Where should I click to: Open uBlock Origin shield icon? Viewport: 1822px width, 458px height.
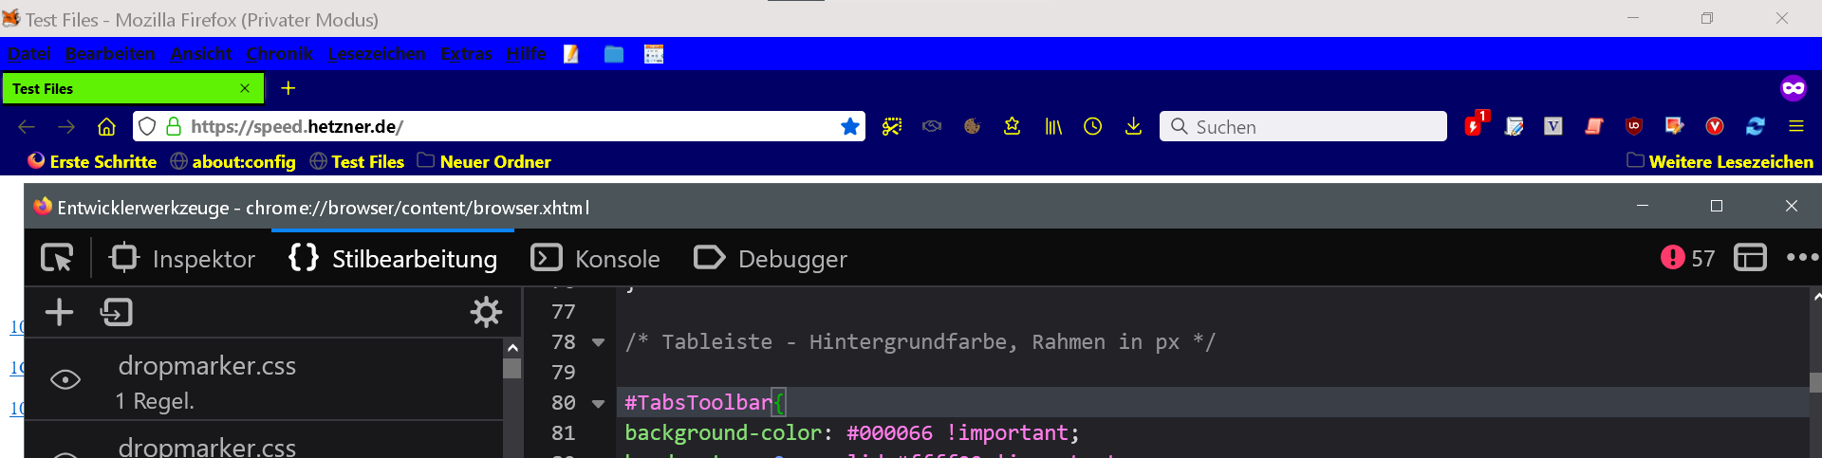pyautogui.click(x=1634, y=126)
